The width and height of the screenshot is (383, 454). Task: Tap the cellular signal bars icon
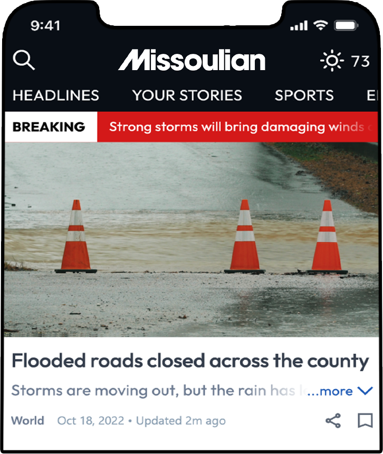coord(299,25)
